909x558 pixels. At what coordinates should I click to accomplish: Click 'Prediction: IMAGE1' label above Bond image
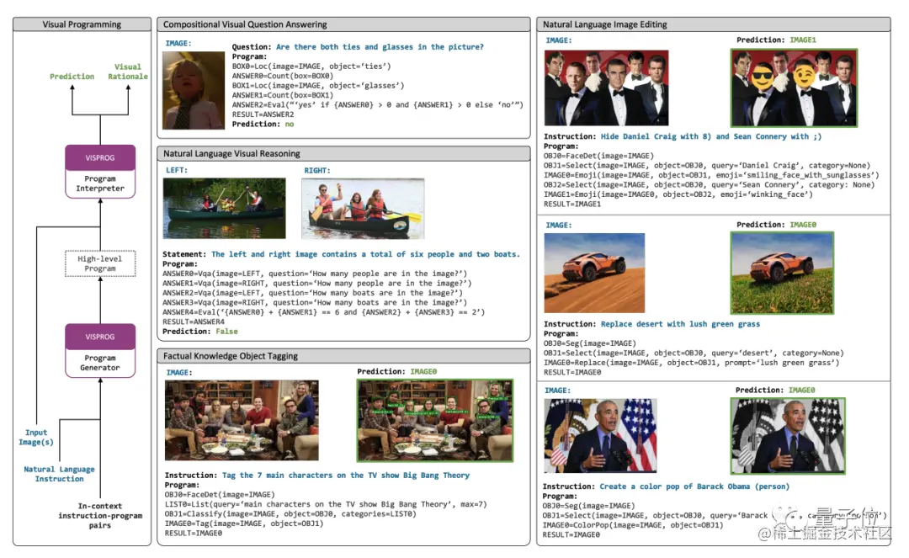click(x=776, y=40)
